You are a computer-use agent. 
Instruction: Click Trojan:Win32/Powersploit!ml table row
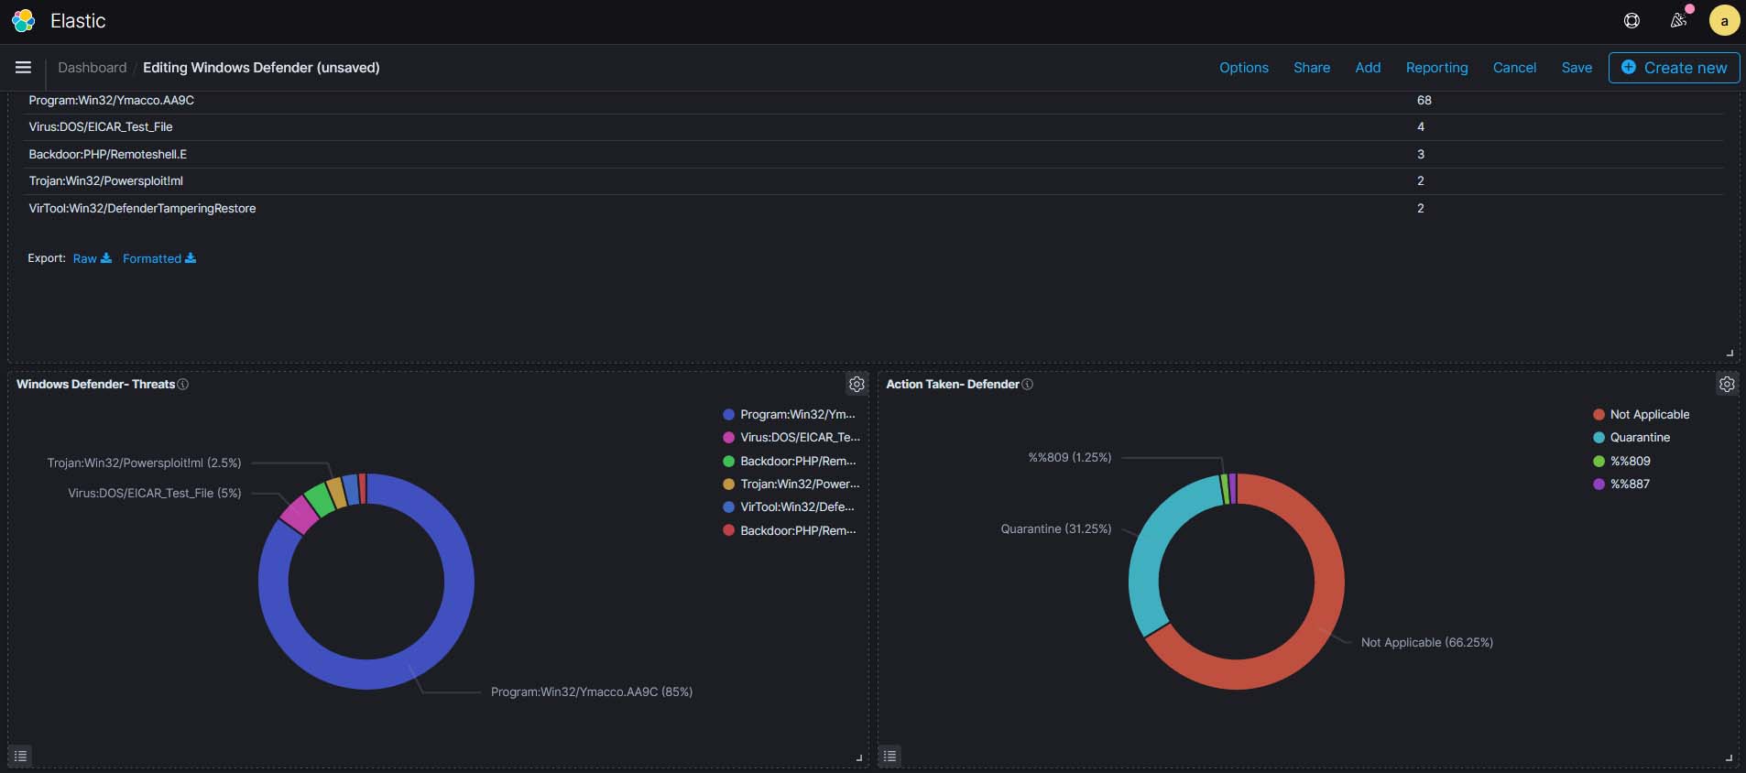[x=872, y=181]
